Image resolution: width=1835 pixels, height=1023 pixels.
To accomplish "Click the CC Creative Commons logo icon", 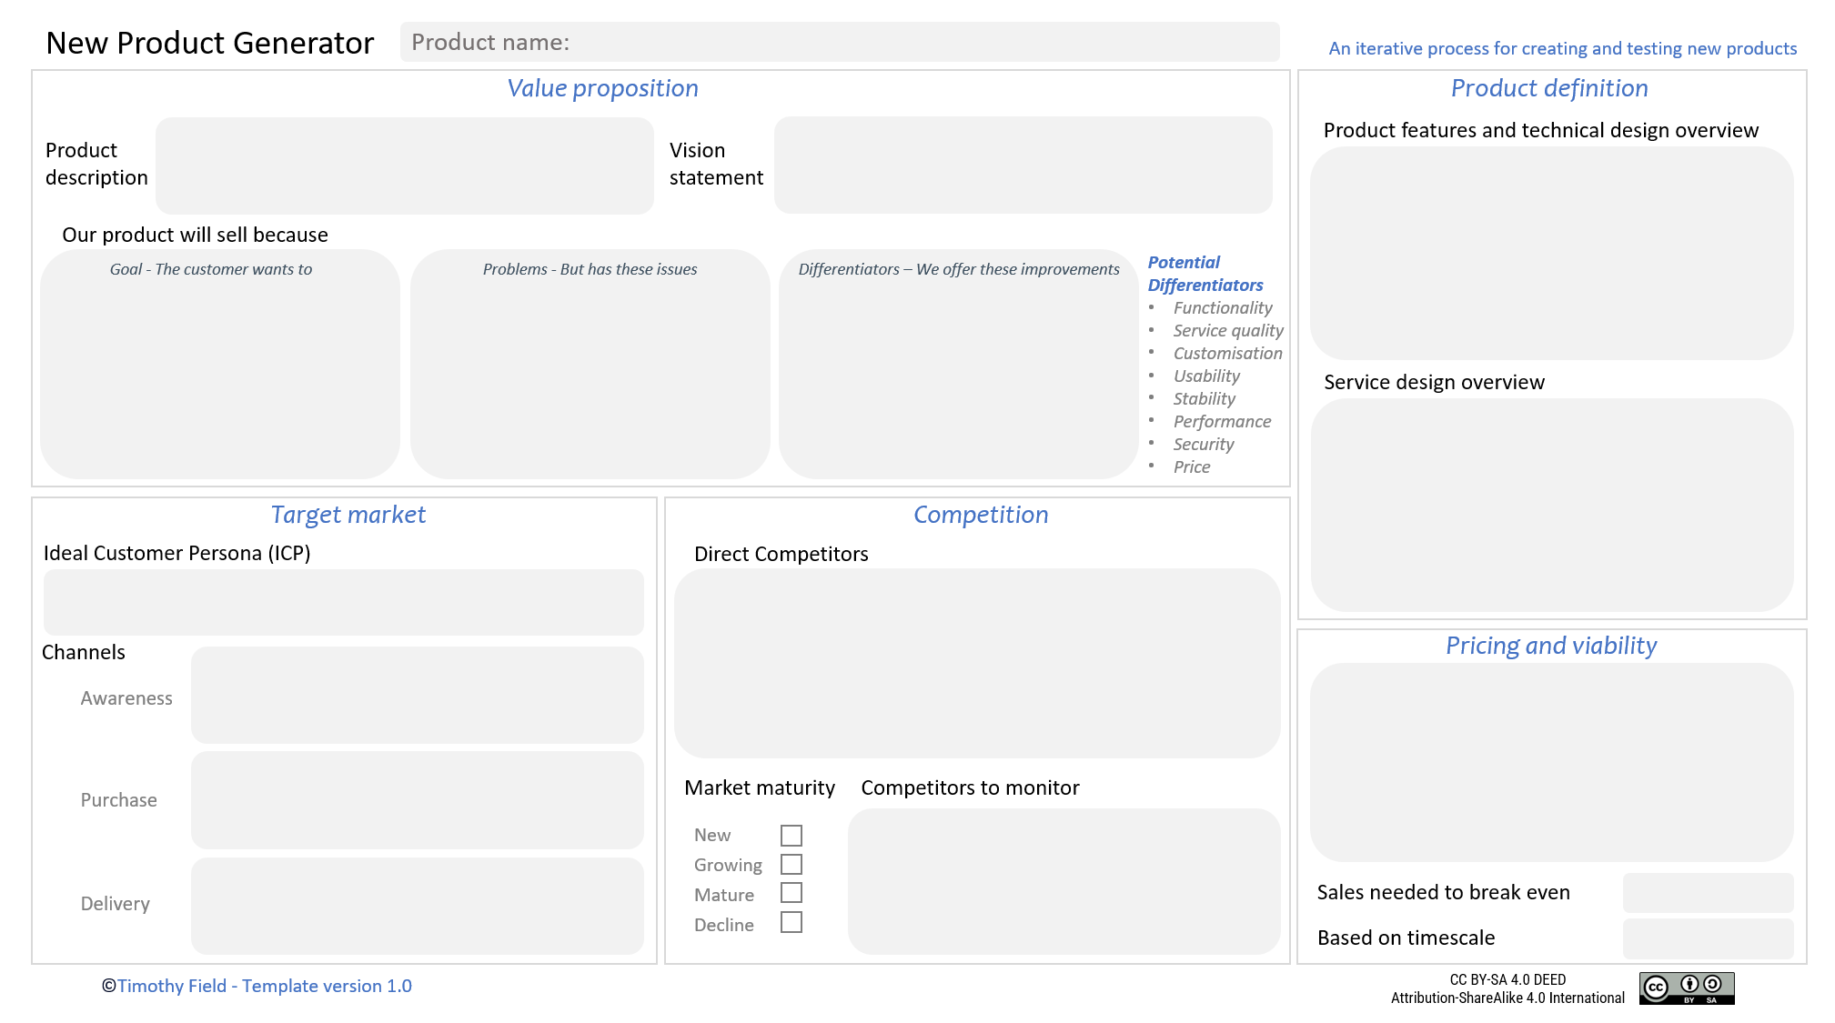I will [x=1659, y=988].
